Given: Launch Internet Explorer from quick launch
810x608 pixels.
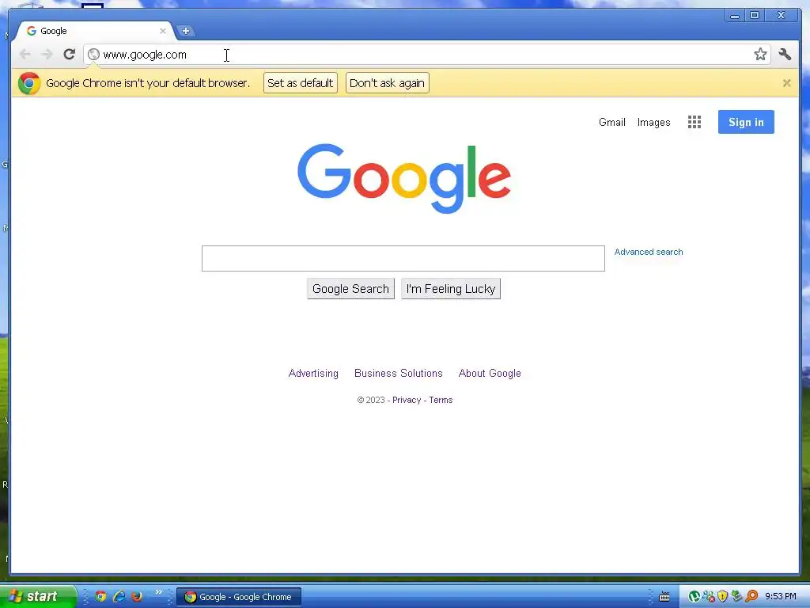Looking at the screenshot, I should coord(119,596).
